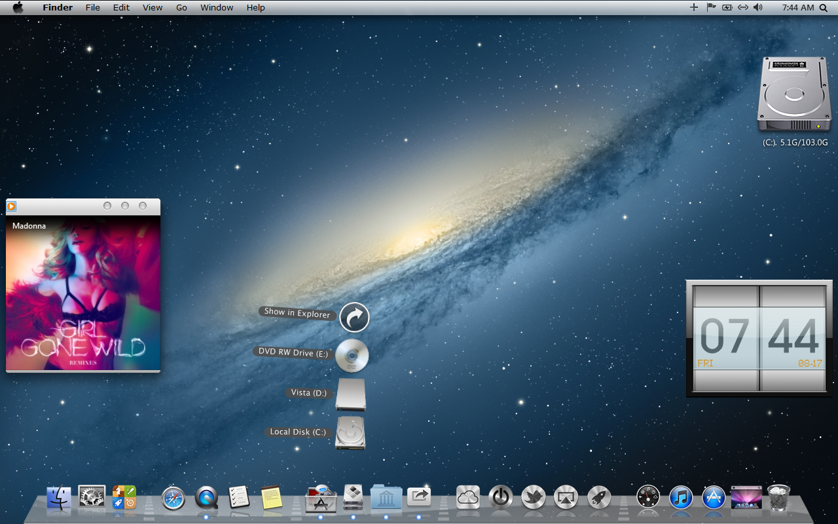Click the flip clock hour 07
This screenshot has height=524, width=838.
pos(724,336)
